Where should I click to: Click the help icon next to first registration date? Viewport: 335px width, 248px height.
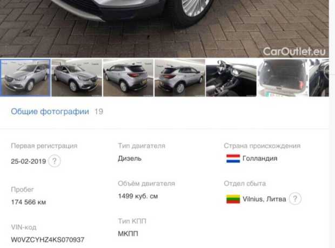pos(55,161)
